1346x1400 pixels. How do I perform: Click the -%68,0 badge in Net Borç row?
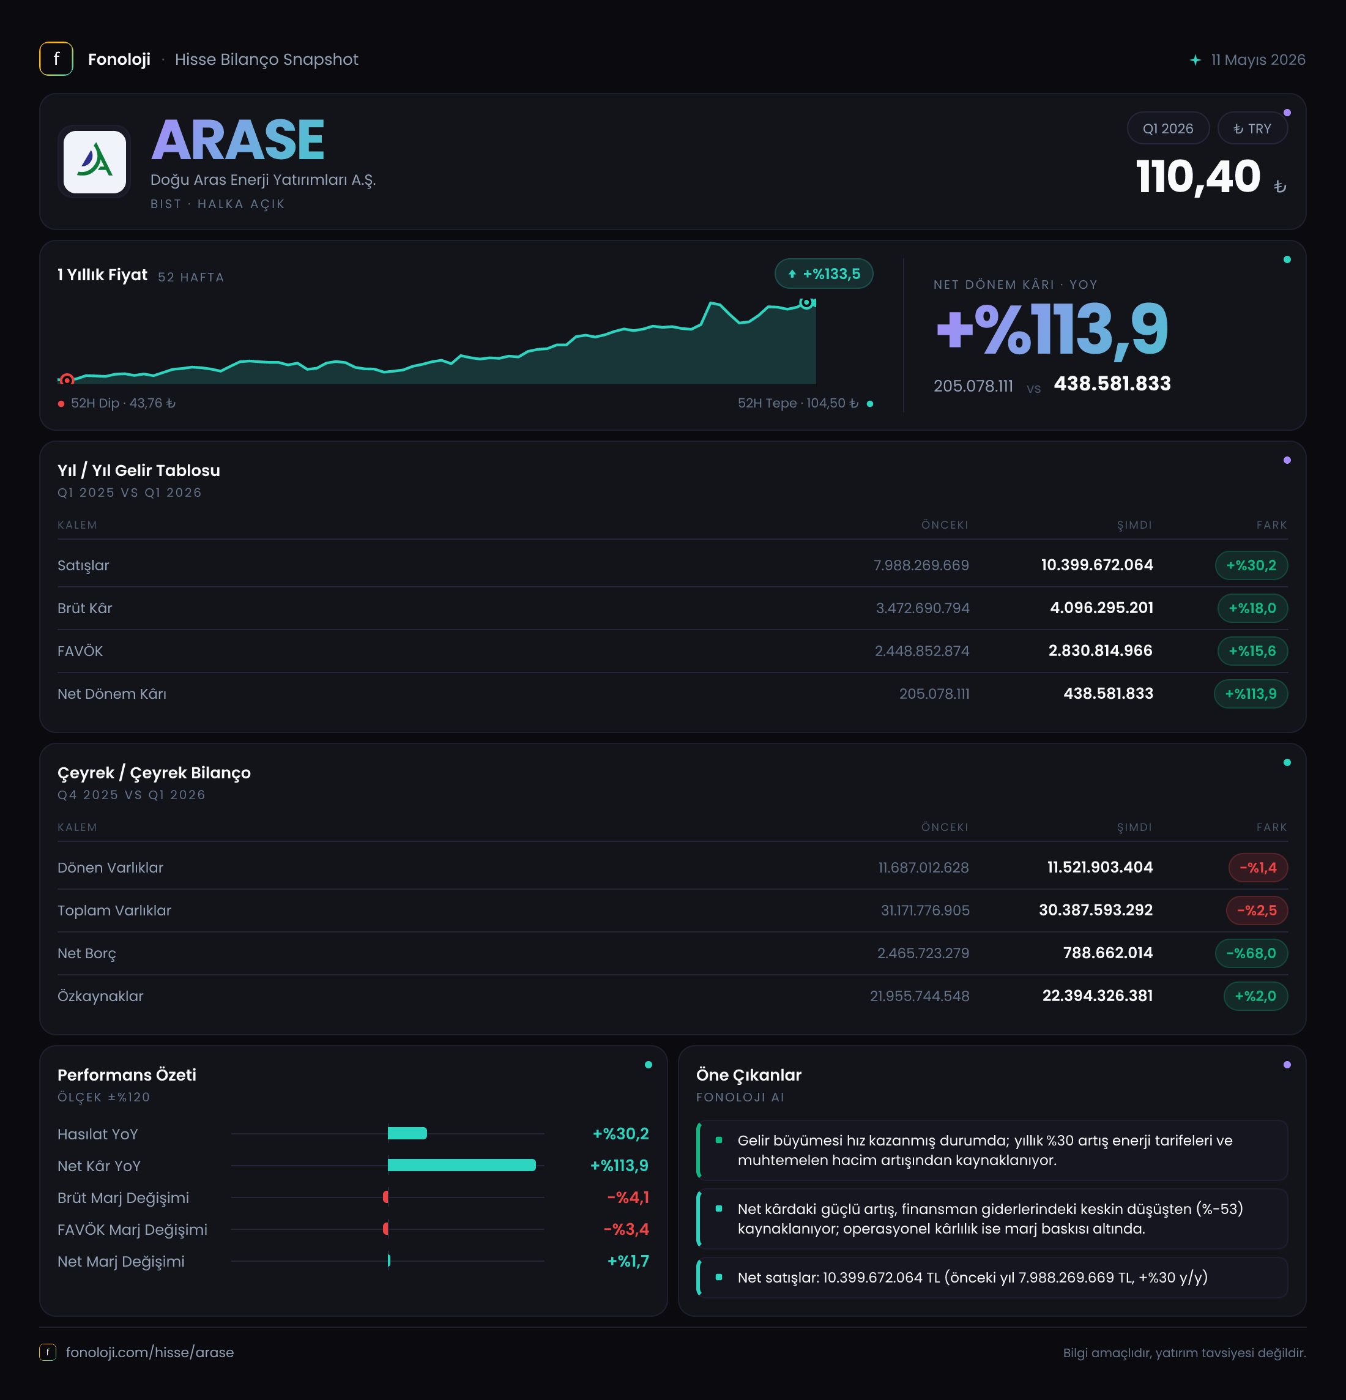(1251, 953)
